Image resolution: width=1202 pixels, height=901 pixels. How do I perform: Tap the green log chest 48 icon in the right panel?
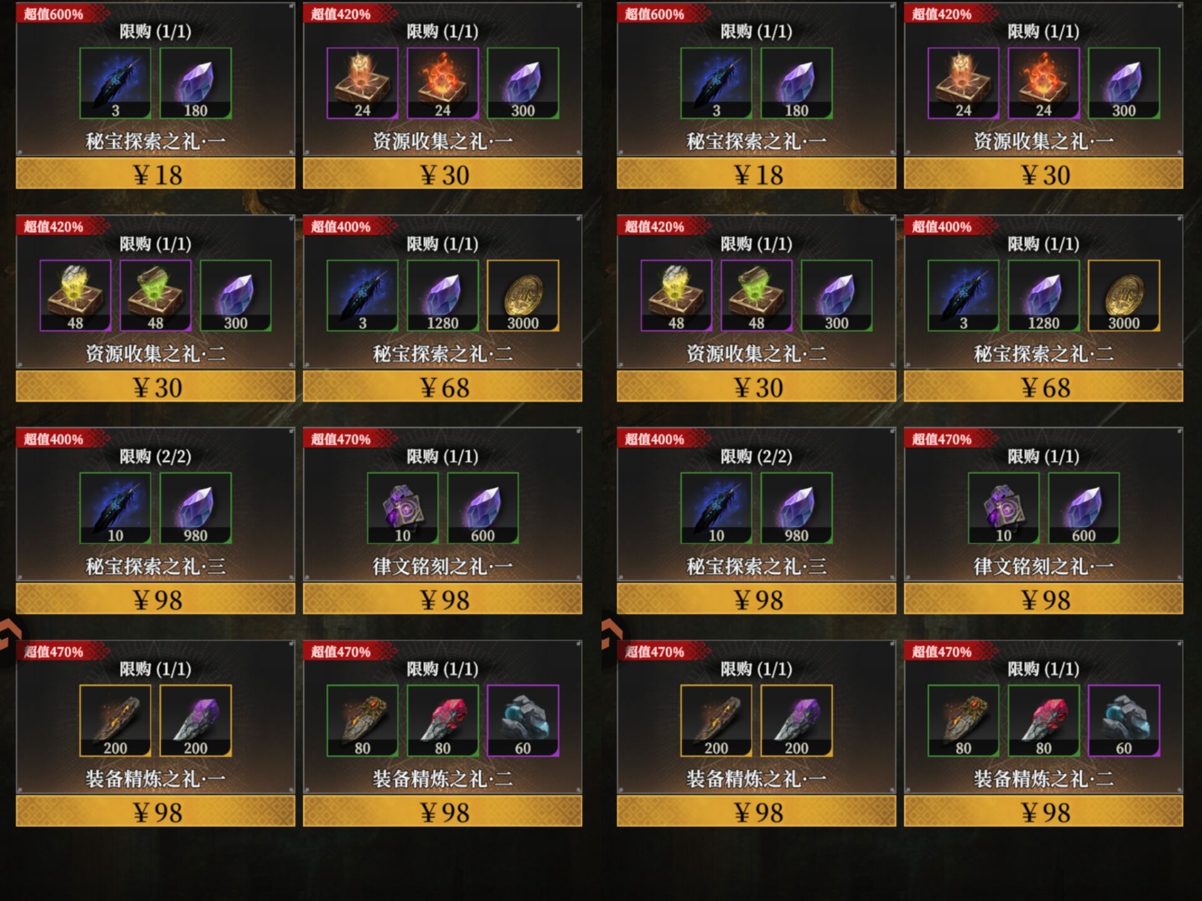756,295
